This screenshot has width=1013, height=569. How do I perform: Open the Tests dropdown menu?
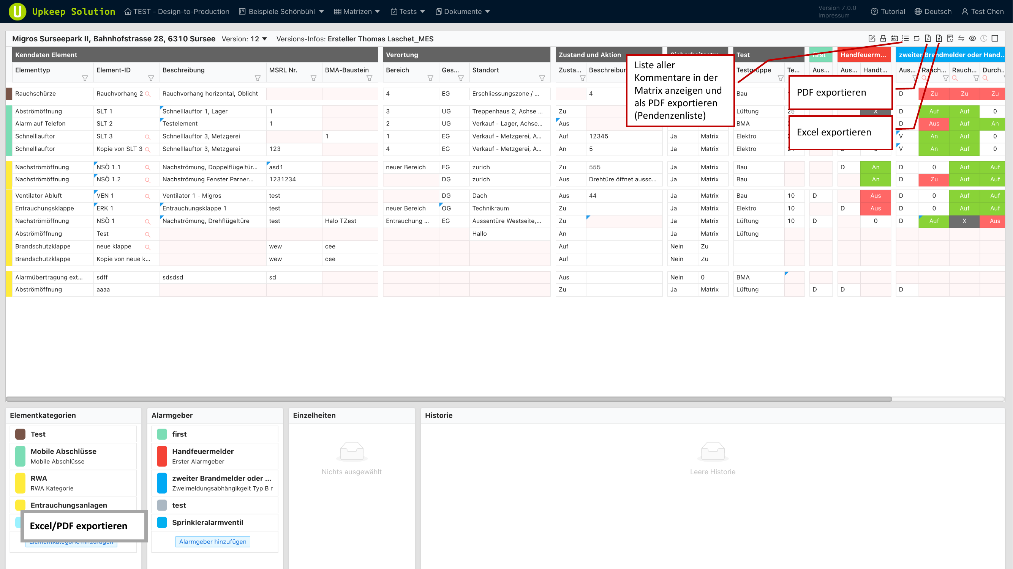(408, 11)
